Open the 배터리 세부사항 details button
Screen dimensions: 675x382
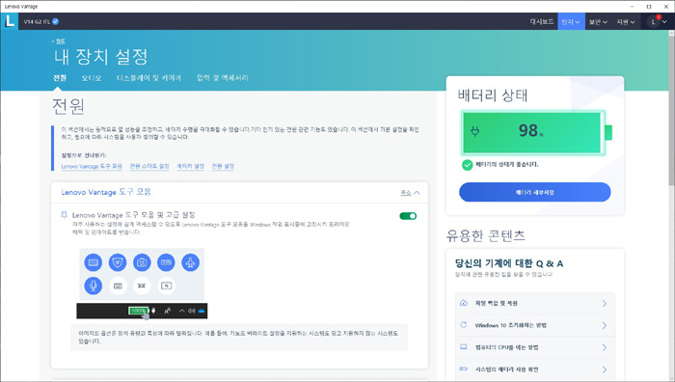[x=534, y=192]
